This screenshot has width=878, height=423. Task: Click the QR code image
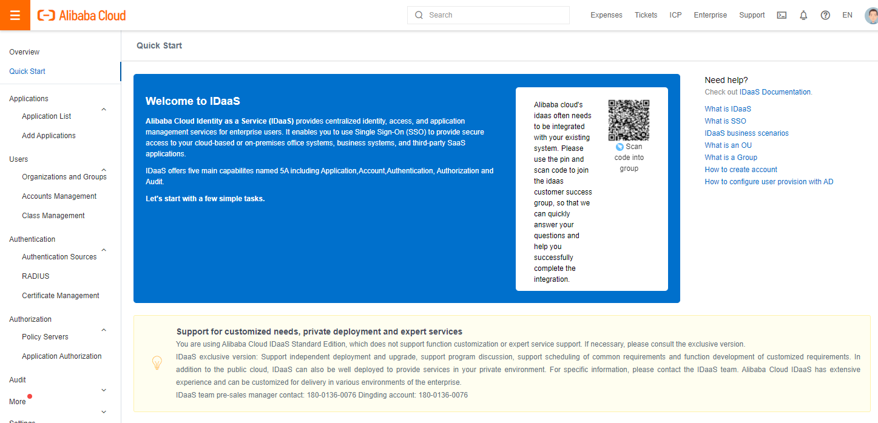coord(629,120)
